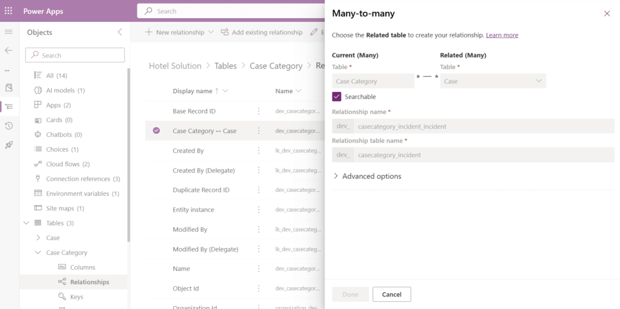Open the Name column header dropdown
The image size is (620, 309).
298,91
